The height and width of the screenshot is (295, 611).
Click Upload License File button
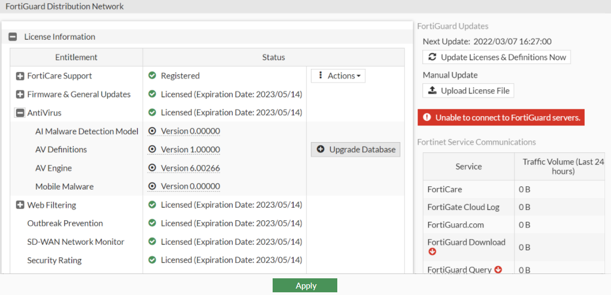click(x=468, y=90)
